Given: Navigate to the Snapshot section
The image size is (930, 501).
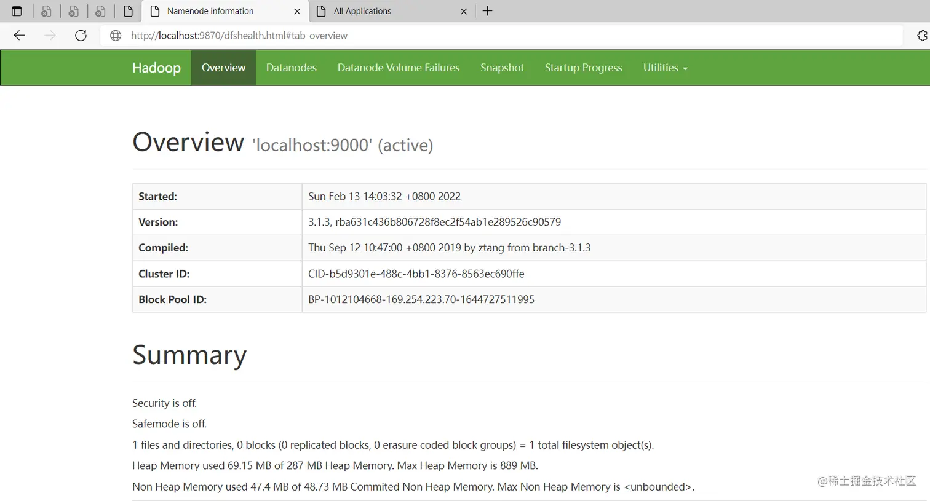Looking at the screenshot, I should (502, 68).
